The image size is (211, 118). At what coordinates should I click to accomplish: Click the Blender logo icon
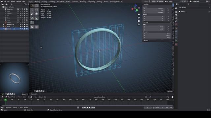click(x=2, y=1)
